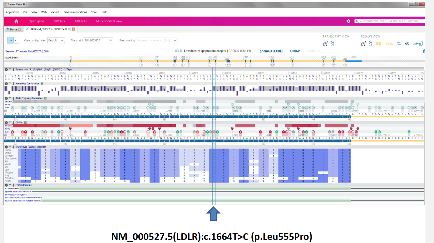Collapse the ClinVar track

tap(6, 122)
